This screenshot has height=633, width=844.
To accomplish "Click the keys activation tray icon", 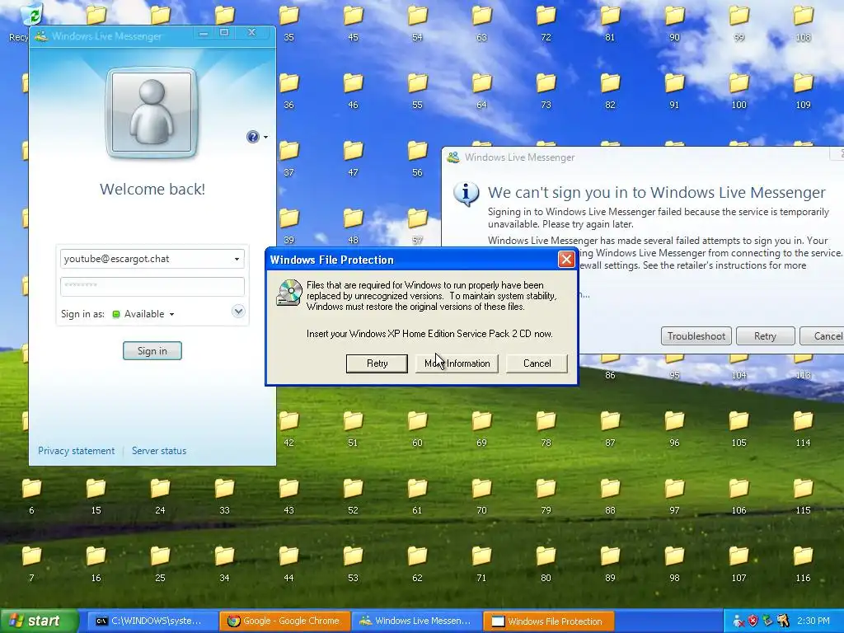I will point(783,621).
